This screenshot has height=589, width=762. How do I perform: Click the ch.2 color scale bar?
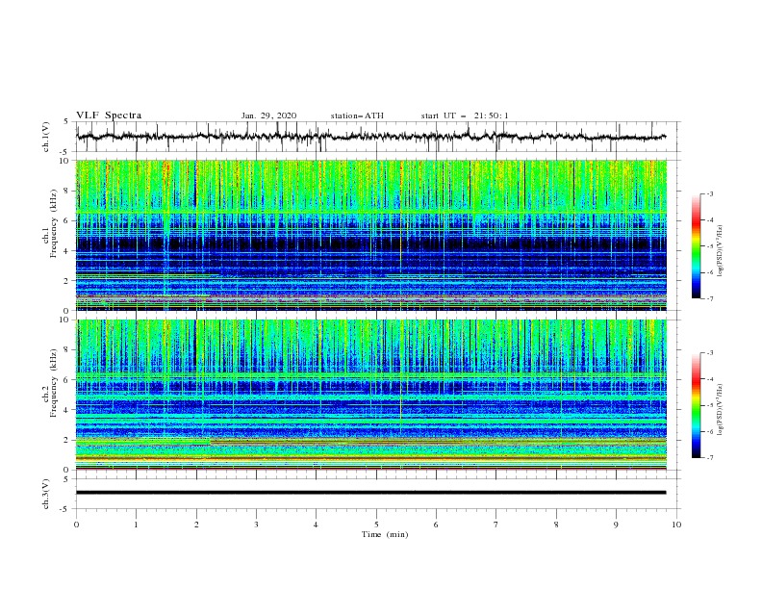point(697,405)
